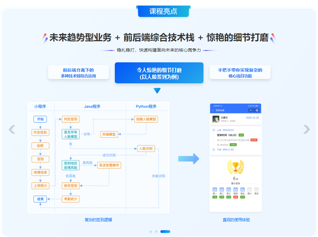Viewport: 318px width, 237px height.
Task: Select the 令人惊艳的细节打磨 tab
Action: 159,73
